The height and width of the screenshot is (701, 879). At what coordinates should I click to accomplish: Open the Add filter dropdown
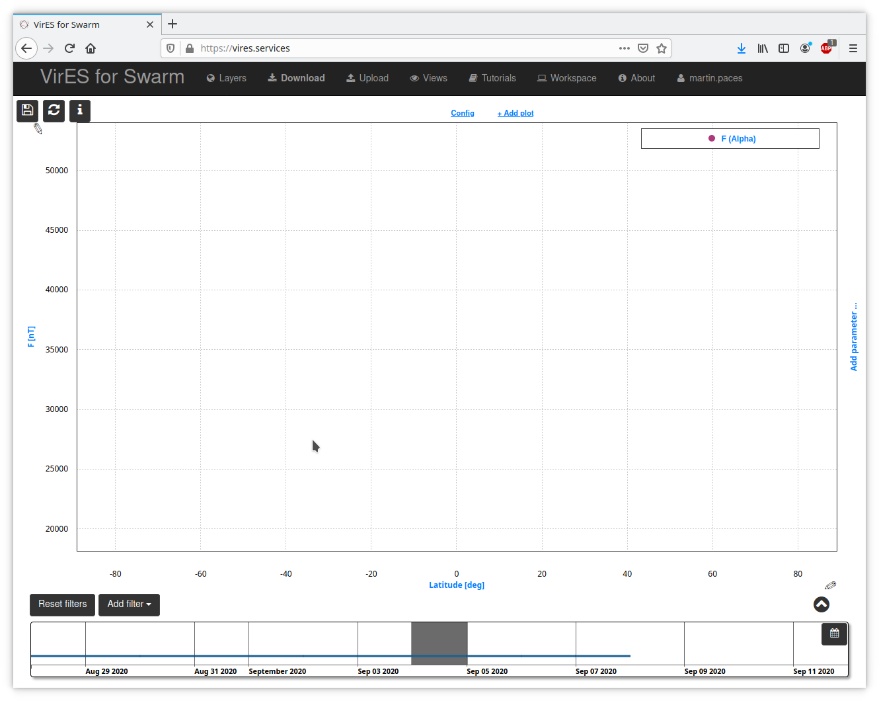pos(129,604)
